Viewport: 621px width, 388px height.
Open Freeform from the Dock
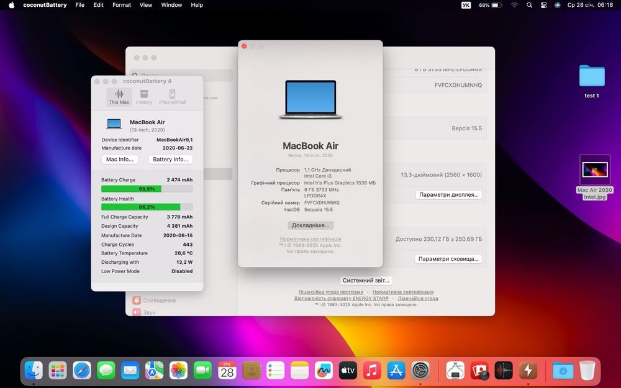coord(324,371)
